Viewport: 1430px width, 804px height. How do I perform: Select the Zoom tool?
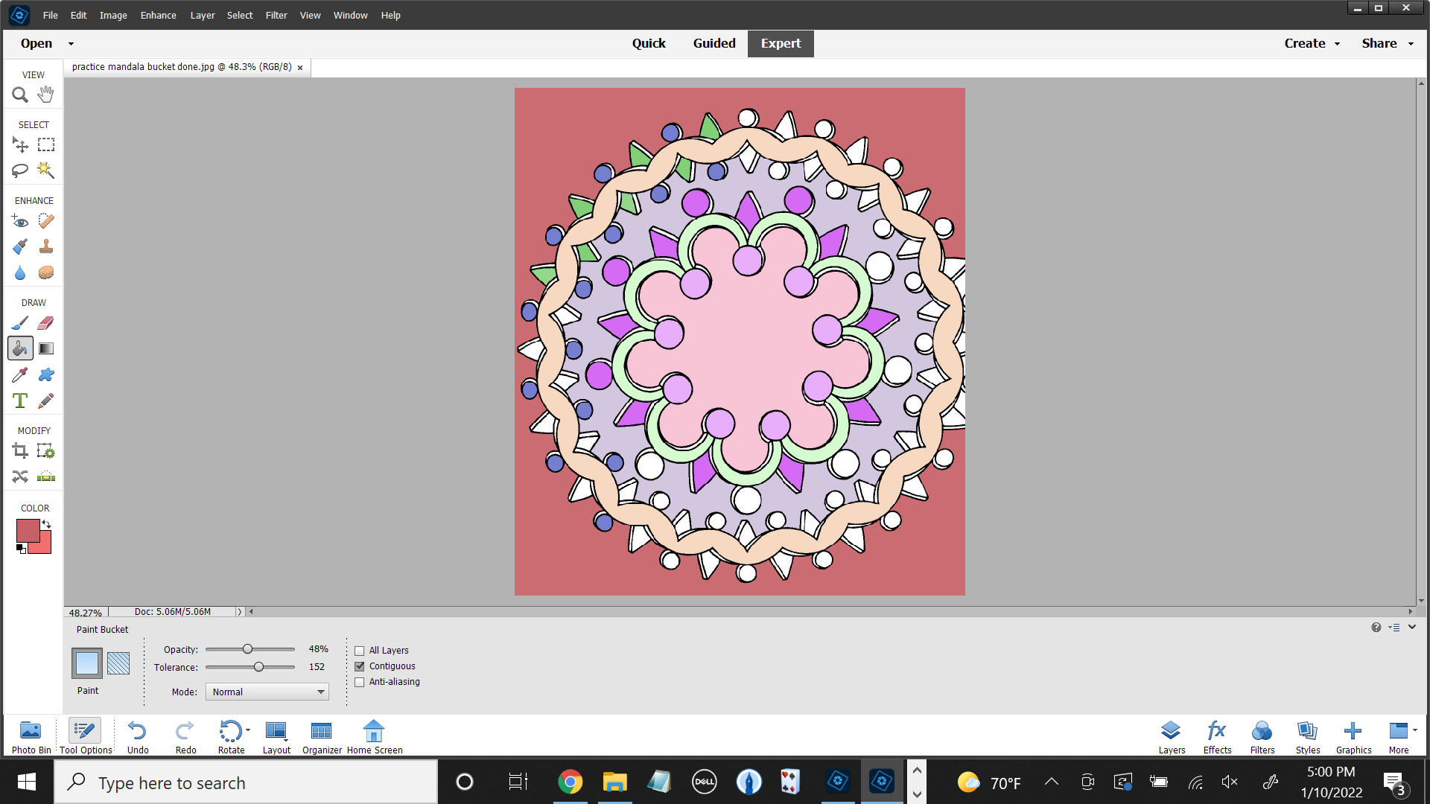tap(20, 95)
